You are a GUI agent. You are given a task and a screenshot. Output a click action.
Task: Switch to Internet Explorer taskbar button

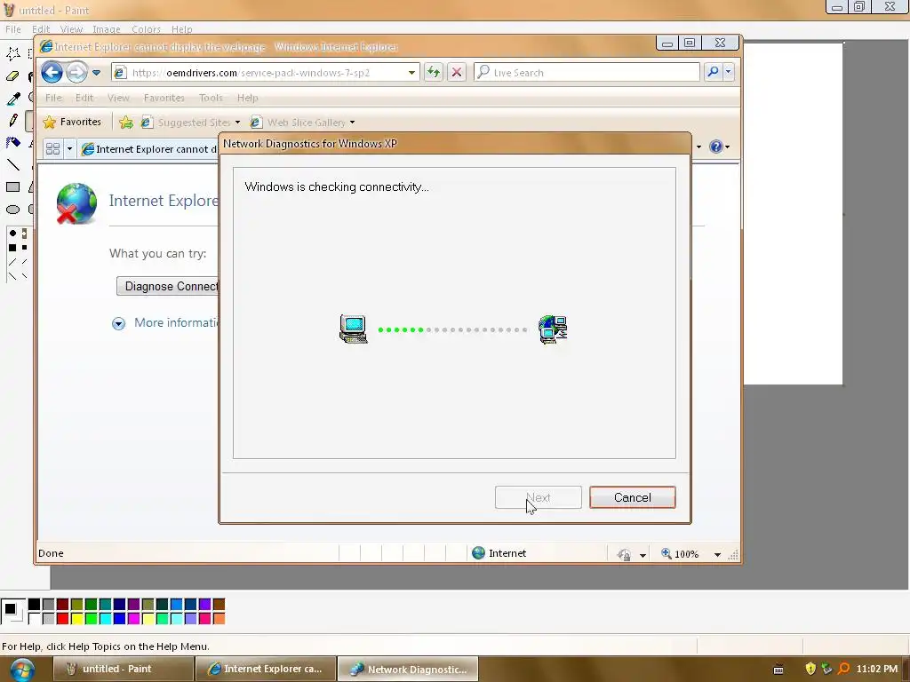(x=266, y=669)
